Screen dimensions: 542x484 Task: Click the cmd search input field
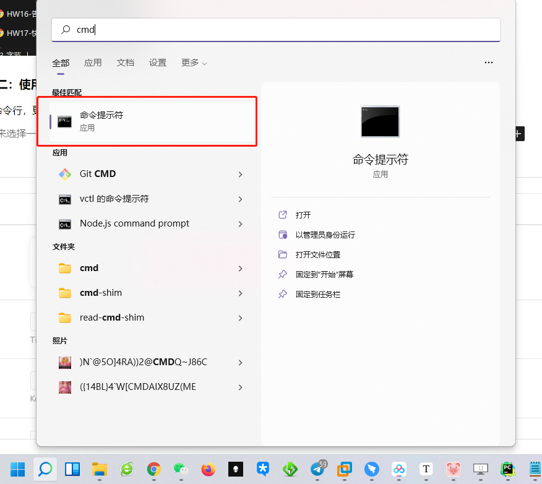pos(276,30)
